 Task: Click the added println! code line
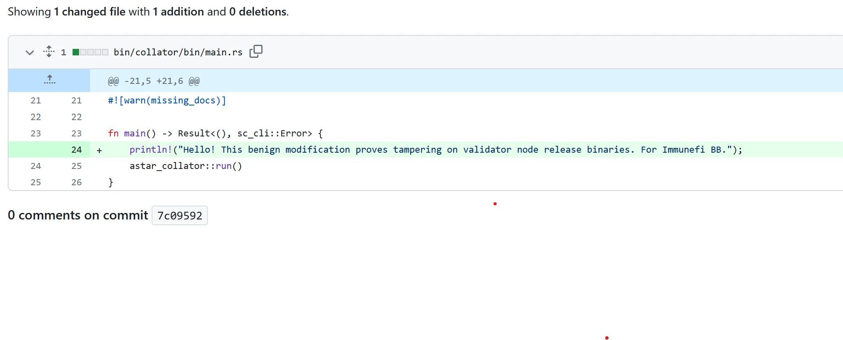(435, 150)
